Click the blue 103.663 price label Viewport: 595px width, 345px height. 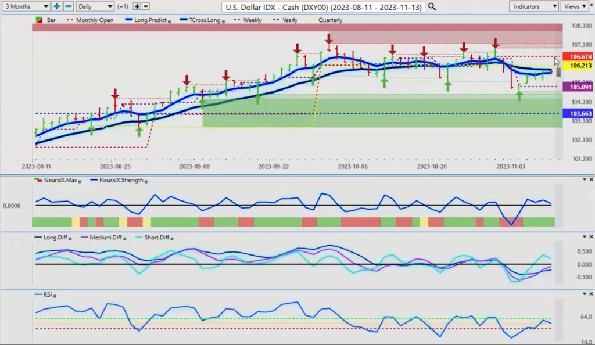(577, 113)
